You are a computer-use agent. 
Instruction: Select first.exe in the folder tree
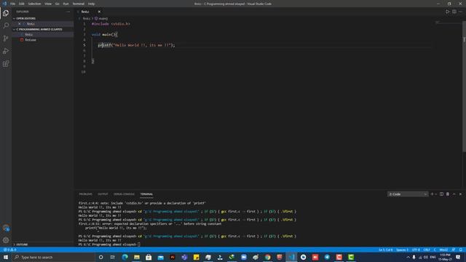click(42, 40)
